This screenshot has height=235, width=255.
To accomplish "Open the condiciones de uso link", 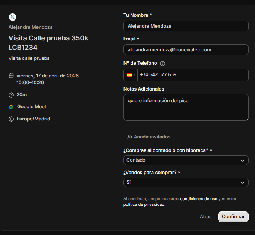I will click(198, 199).
